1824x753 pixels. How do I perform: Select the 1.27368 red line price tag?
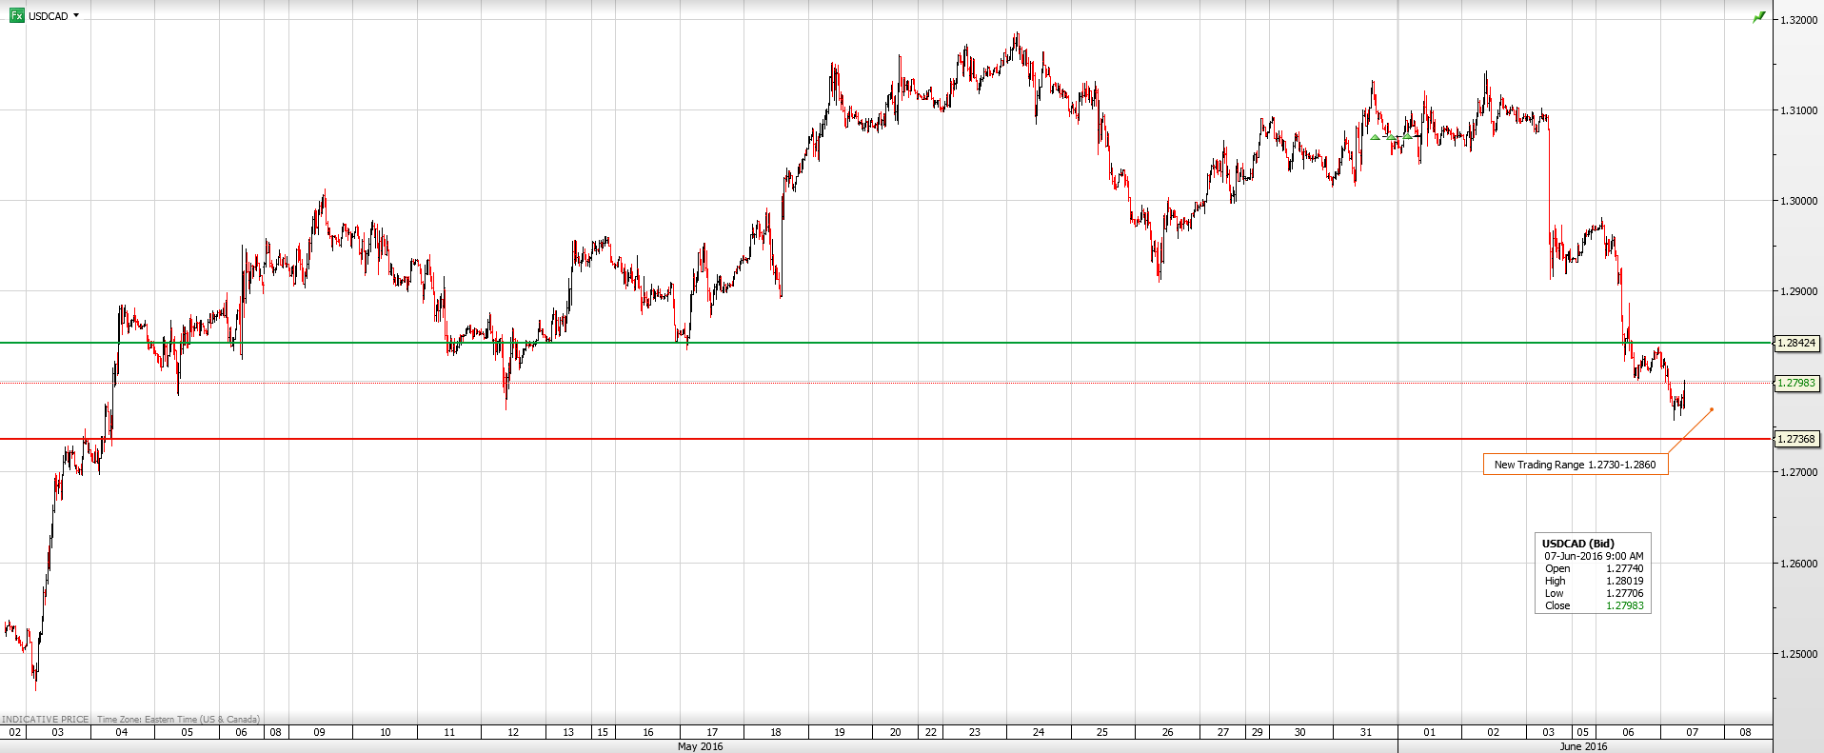coord(1796,439)
